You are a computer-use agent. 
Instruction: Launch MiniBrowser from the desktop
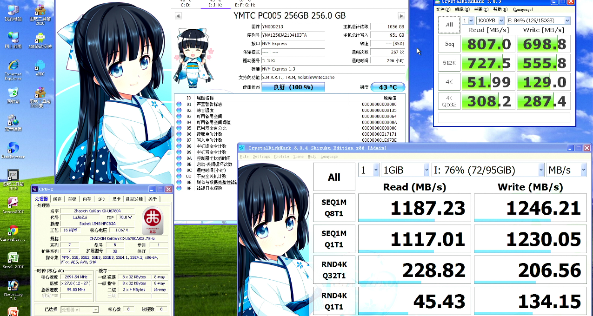point(13,150)
